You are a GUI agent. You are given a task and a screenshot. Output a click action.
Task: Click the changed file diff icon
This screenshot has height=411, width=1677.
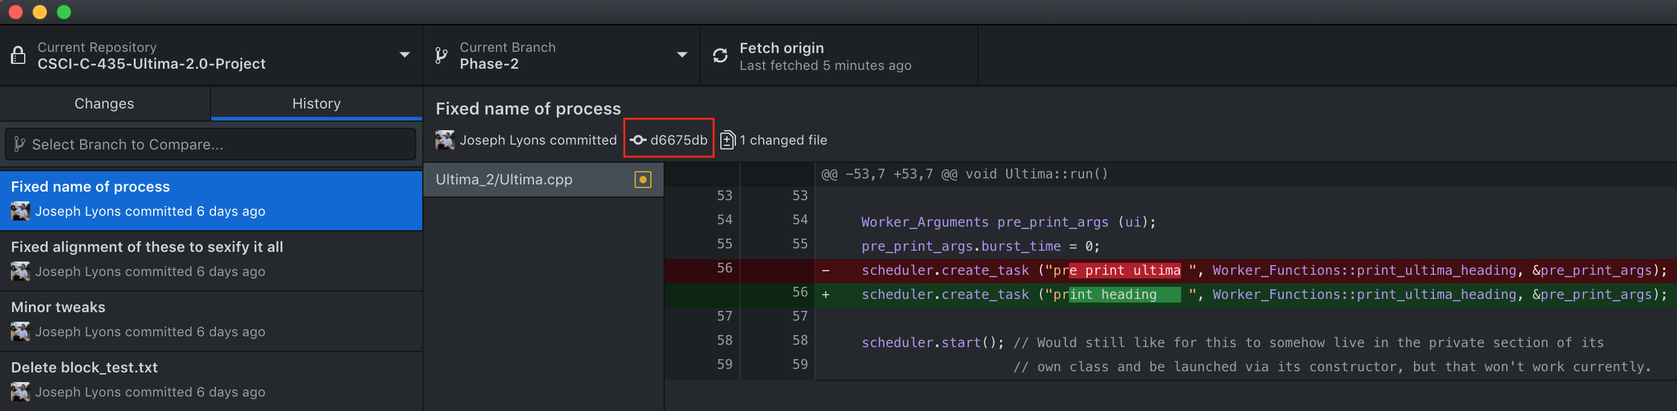(x=727, y=140)
